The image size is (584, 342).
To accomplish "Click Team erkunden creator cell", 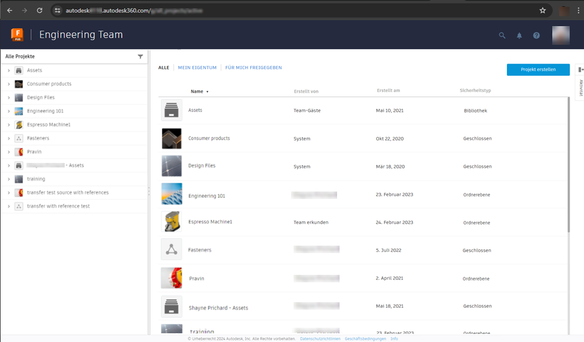I will click(x=311, y=223).
